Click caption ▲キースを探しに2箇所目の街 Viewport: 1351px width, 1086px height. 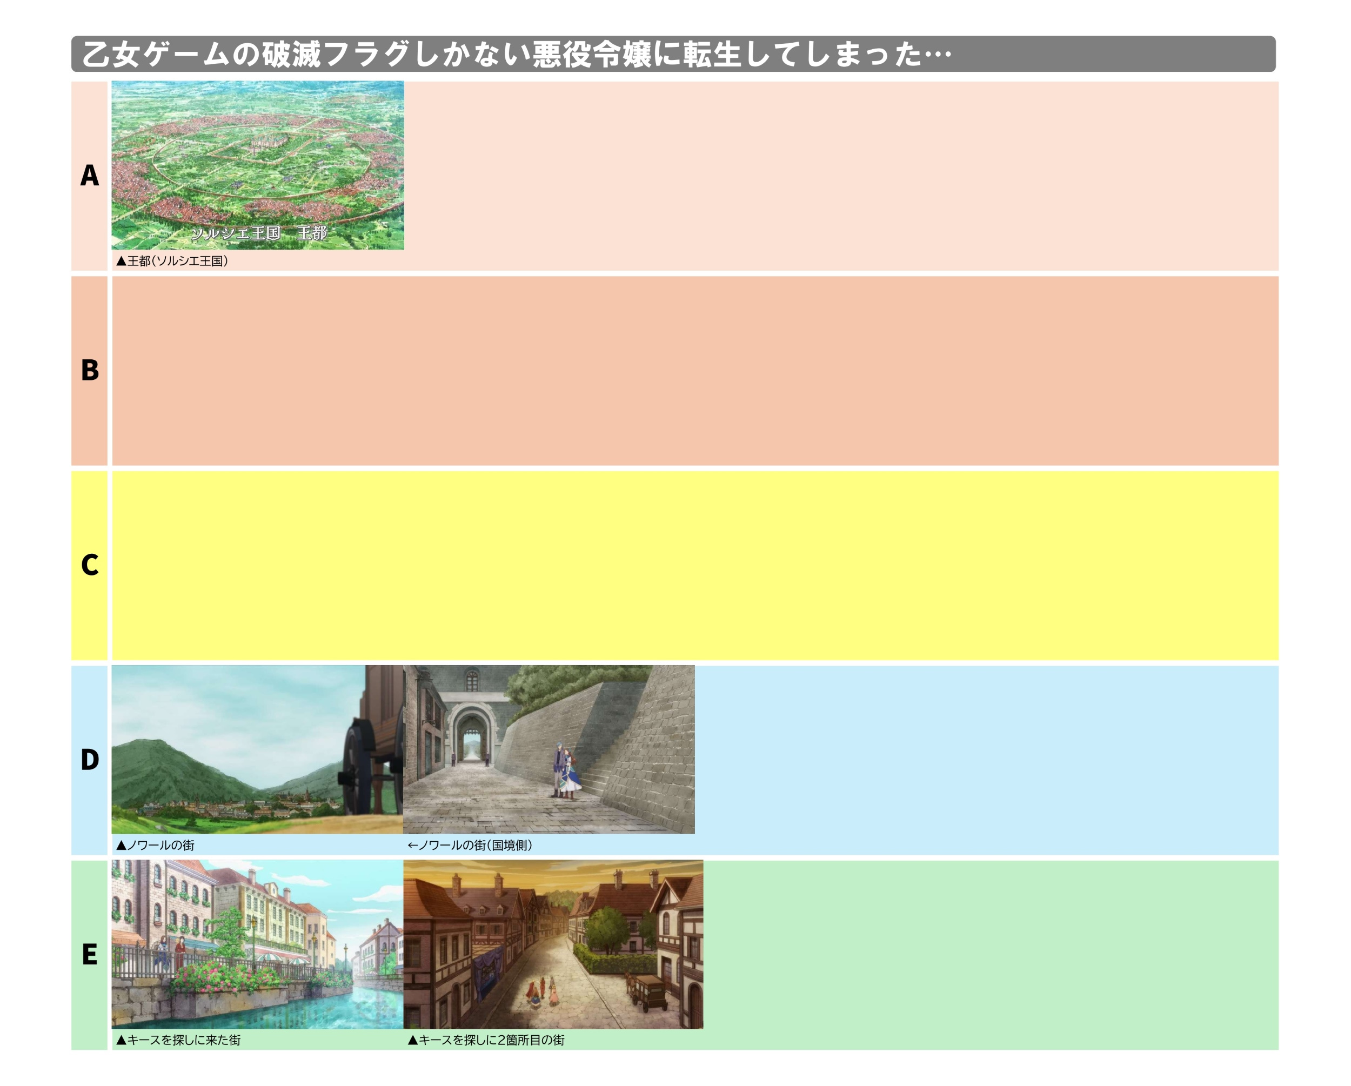(486, 1040)
